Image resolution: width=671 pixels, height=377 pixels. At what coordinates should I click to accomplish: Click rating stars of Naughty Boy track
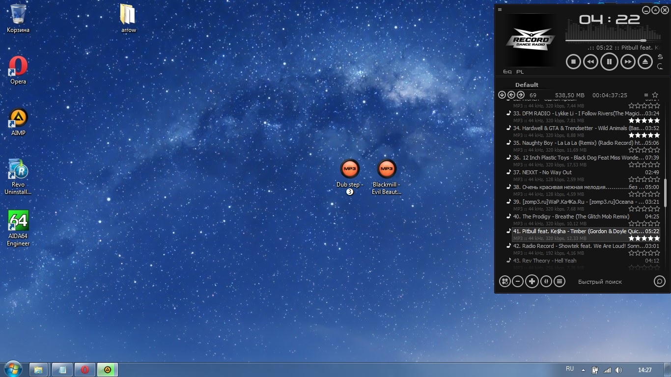pyautogui.click(x=644, y=150)
